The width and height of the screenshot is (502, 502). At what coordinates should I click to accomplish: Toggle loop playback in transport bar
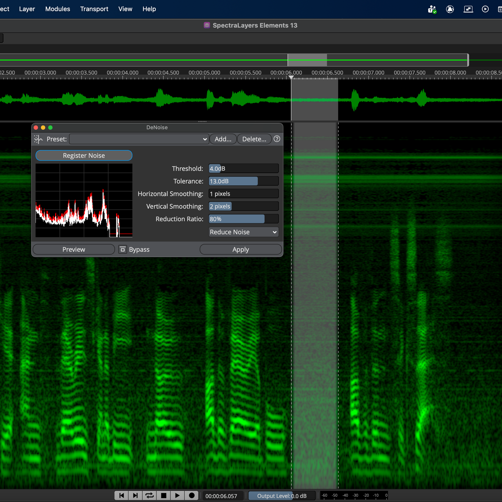(x=150, y=495)
